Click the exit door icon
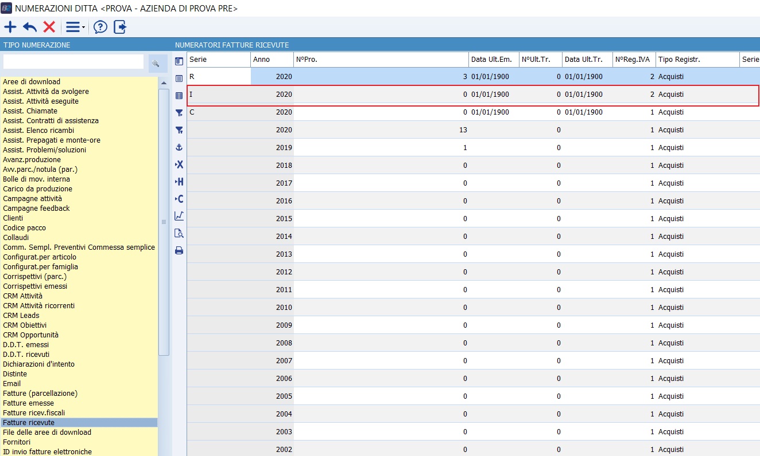Image resolution: width=760 pixels, height=456 pixels. [x=120, y=27]
